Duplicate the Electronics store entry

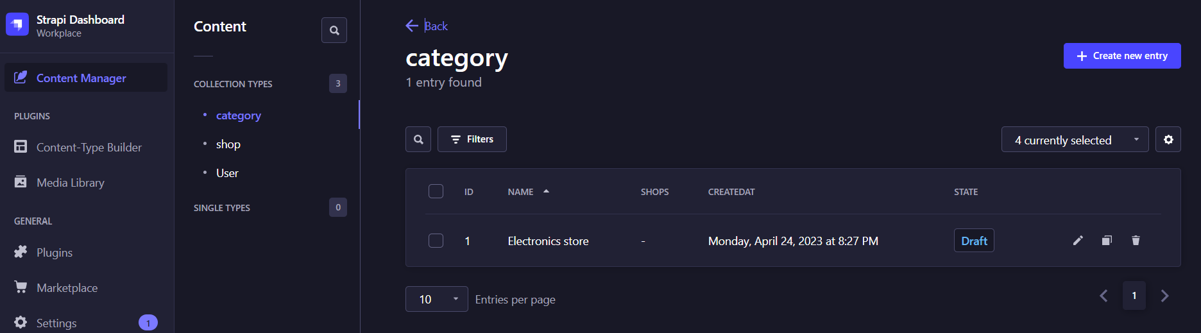pyautogui.click(x=1107, y=241)
